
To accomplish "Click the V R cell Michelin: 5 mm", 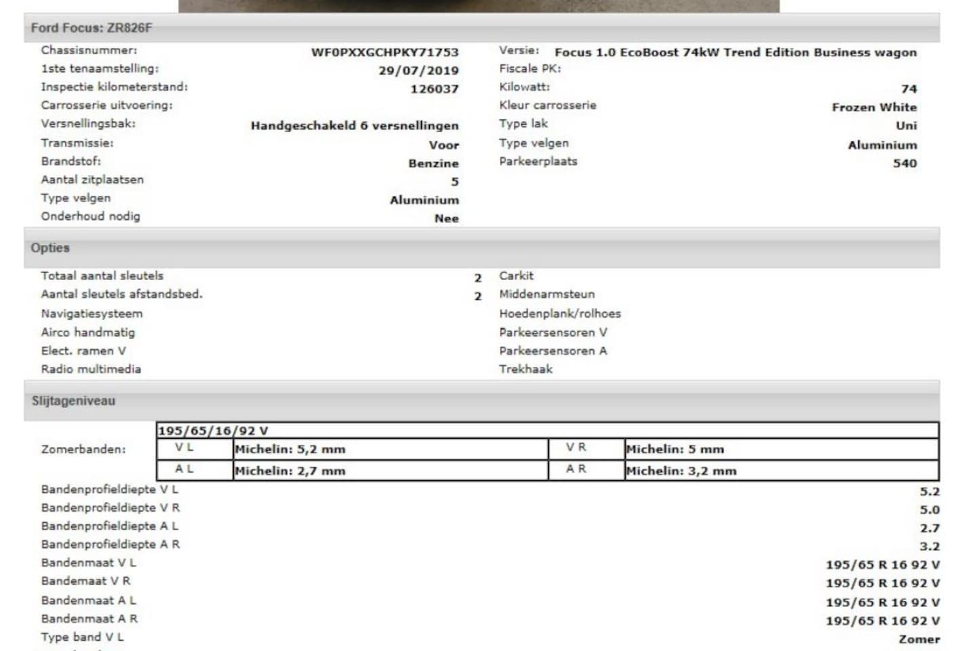I will pos(781,449).
